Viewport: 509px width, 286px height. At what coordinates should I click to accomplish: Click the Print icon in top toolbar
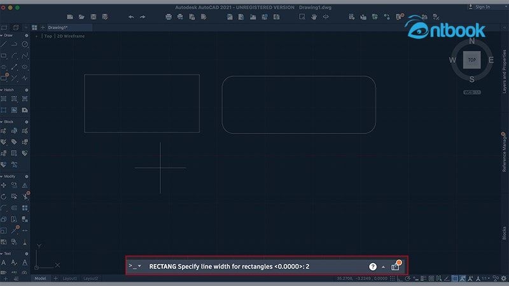coord(169,17)
